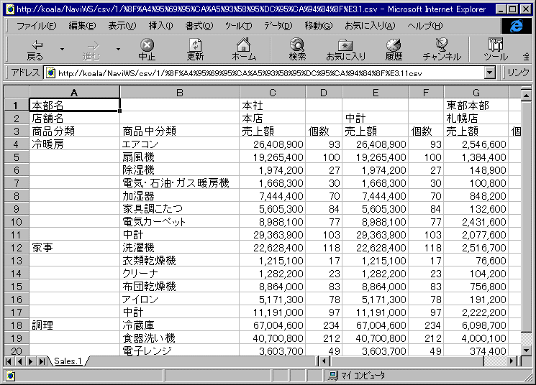Go to first sheet tab arrow
536x385 pixels.
(9, 361)
